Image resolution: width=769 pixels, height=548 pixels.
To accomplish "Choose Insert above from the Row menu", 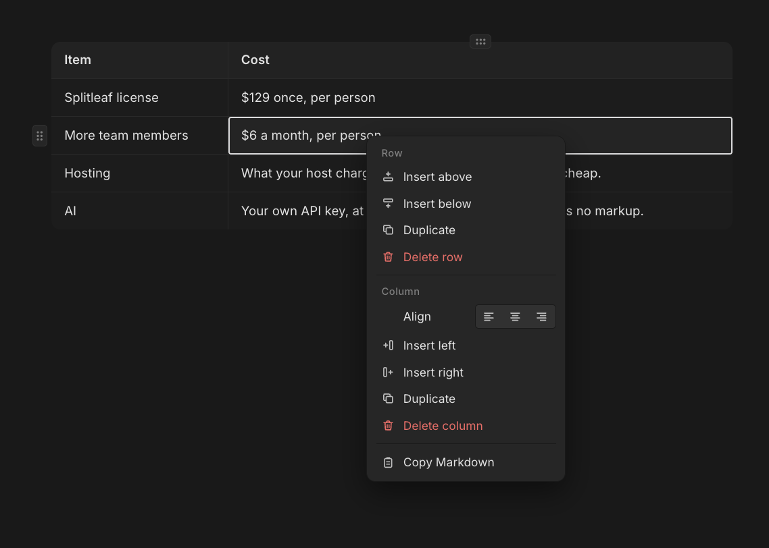I will coord(466,177).
